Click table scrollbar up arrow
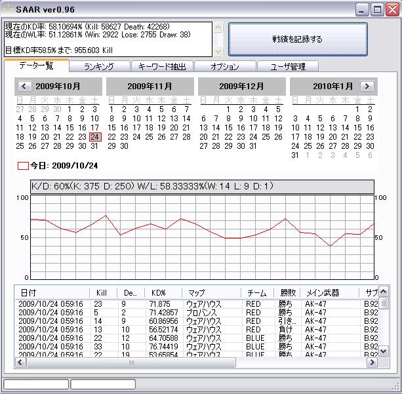The height and width of the screenshot is (394, 402). tap(383, 291)
